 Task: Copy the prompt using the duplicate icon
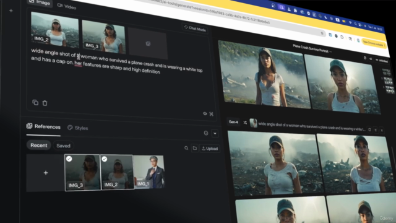pos(35,102)
